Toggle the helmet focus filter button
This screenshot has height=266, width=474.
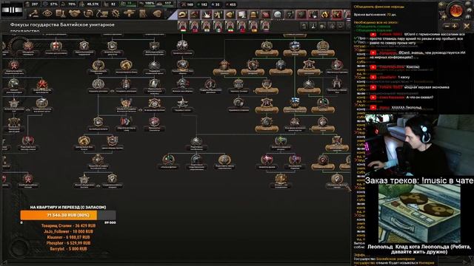click(x=304, y=27)
